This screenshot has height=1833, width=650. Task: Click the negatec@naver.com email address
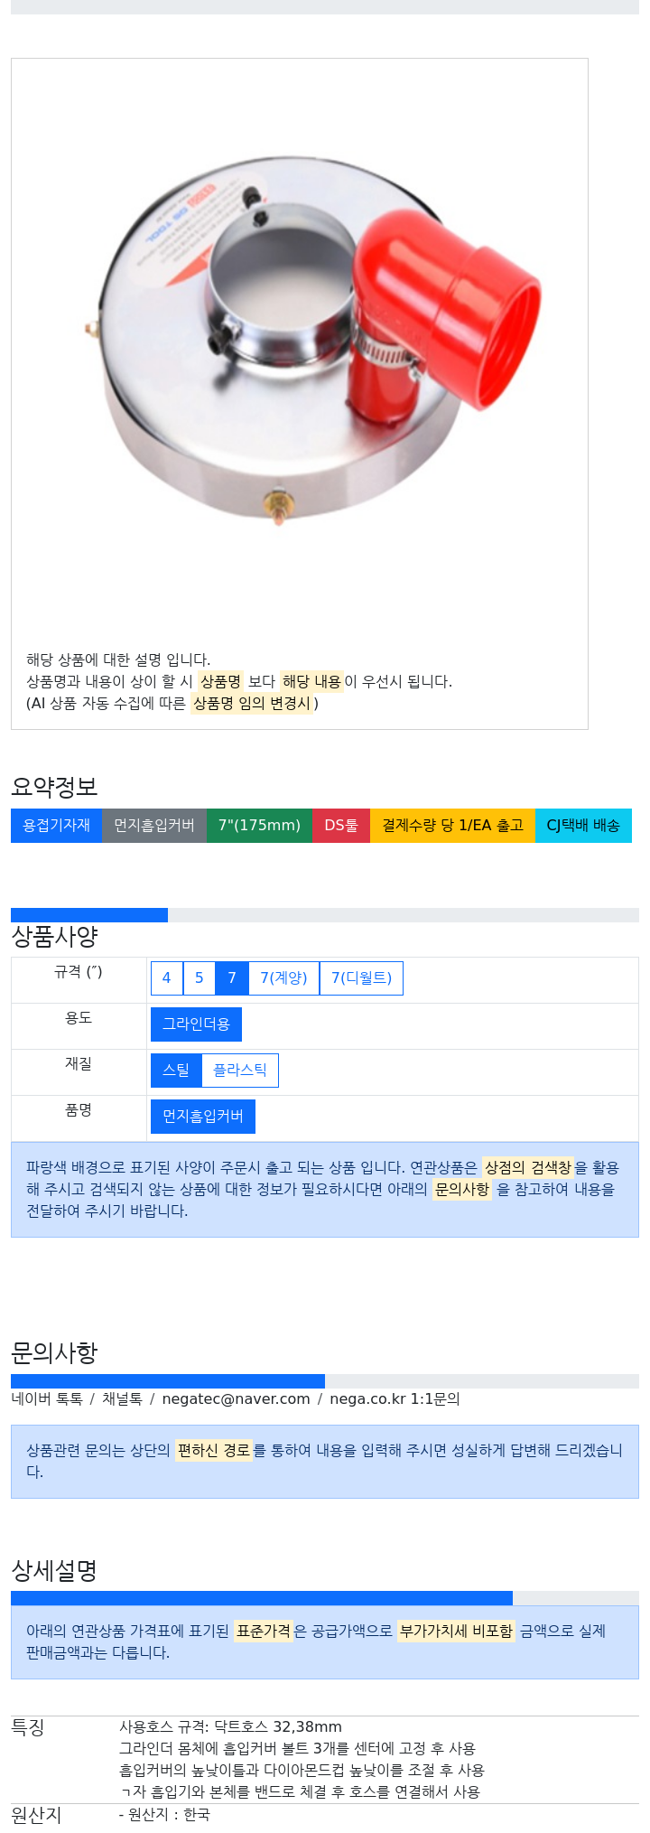(236, 1399)
